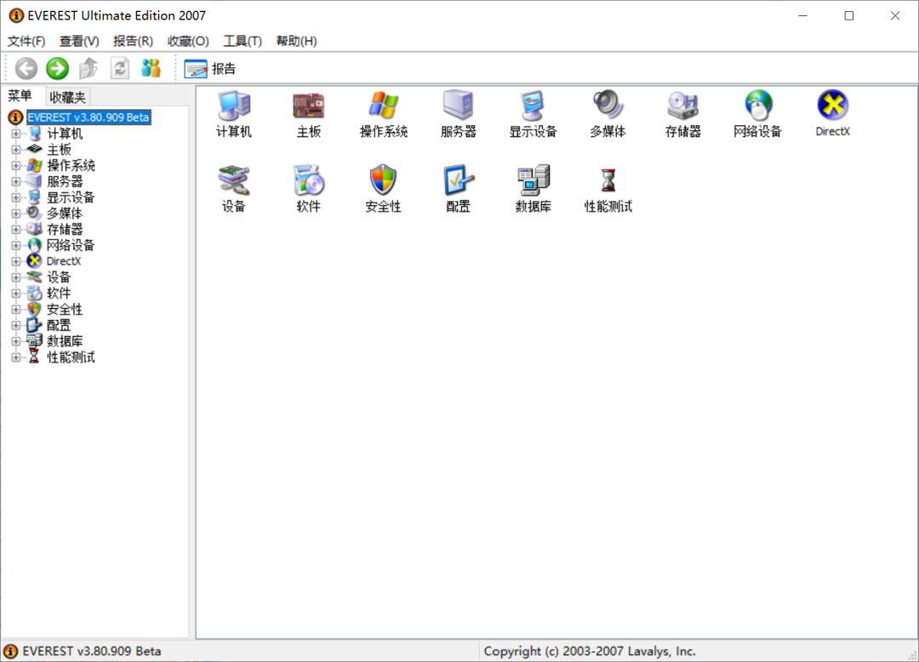
Task: Select 数据库 in the tree
Action: click(x=65, y=341)
